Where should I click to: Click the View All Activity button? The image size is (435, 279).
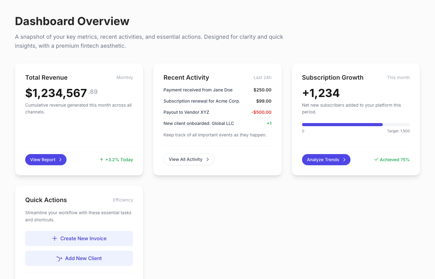[189, 159]
